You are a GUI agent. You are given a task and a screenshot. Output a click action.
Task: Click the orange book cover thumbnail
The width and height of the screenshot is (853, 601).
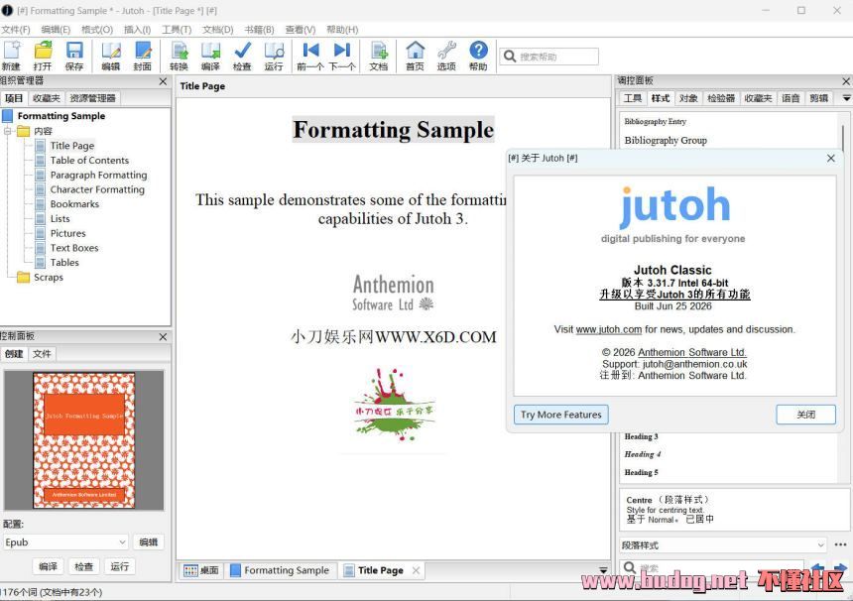pyautogui.click(x=83, y=440)
